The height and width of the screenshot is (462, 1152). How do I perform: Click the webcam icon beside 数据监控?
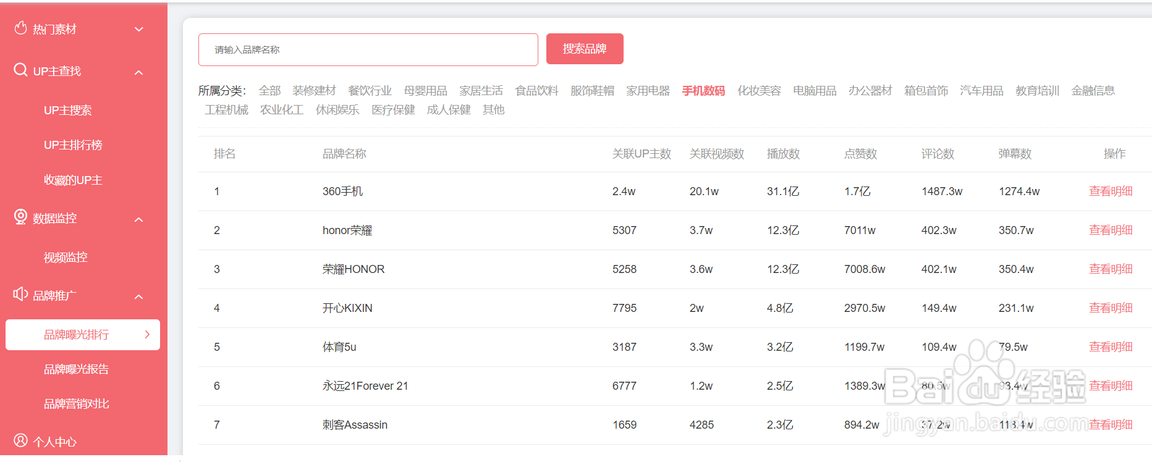coord(20,217)
